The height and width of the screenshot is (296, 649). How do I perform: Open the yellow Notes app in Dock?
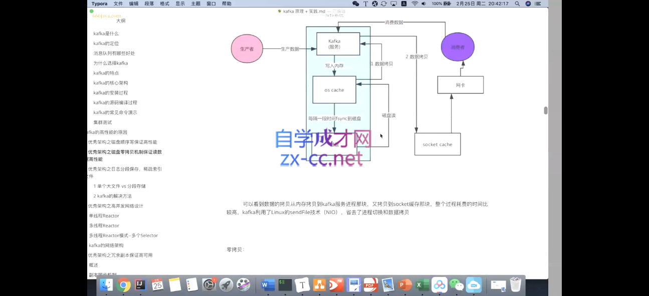(x=175, y=285)
